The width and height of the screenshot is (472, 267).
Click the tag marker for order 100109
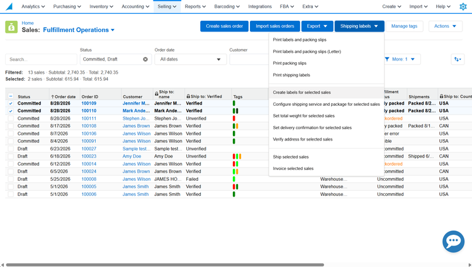point(234,103)
